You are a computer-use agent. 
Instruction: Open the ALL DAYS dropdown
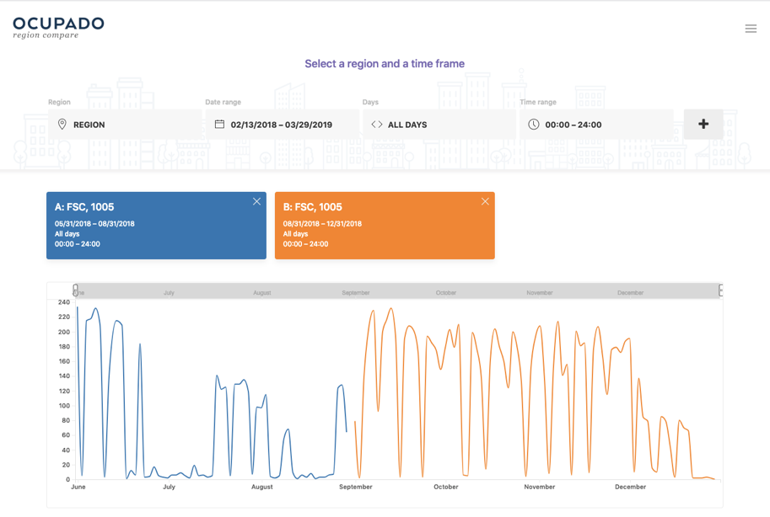click(x=439, y=125)
